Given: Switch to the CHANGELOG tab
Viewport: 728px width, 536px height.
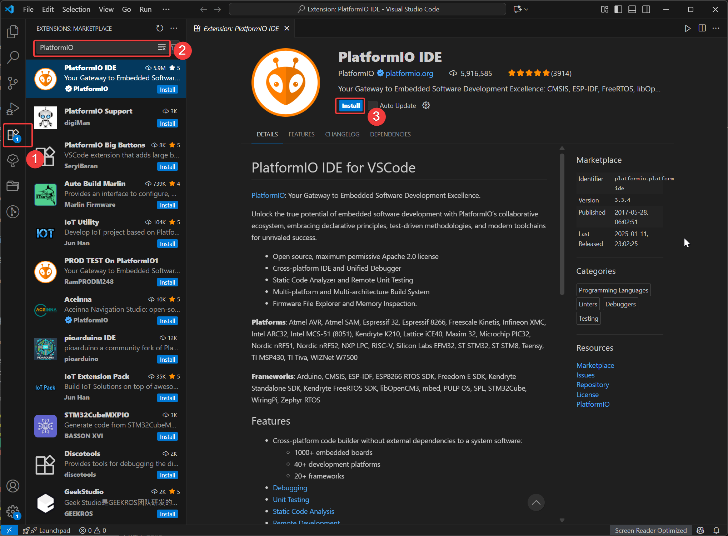Looking at the screenshot, I should coord(342,134).
